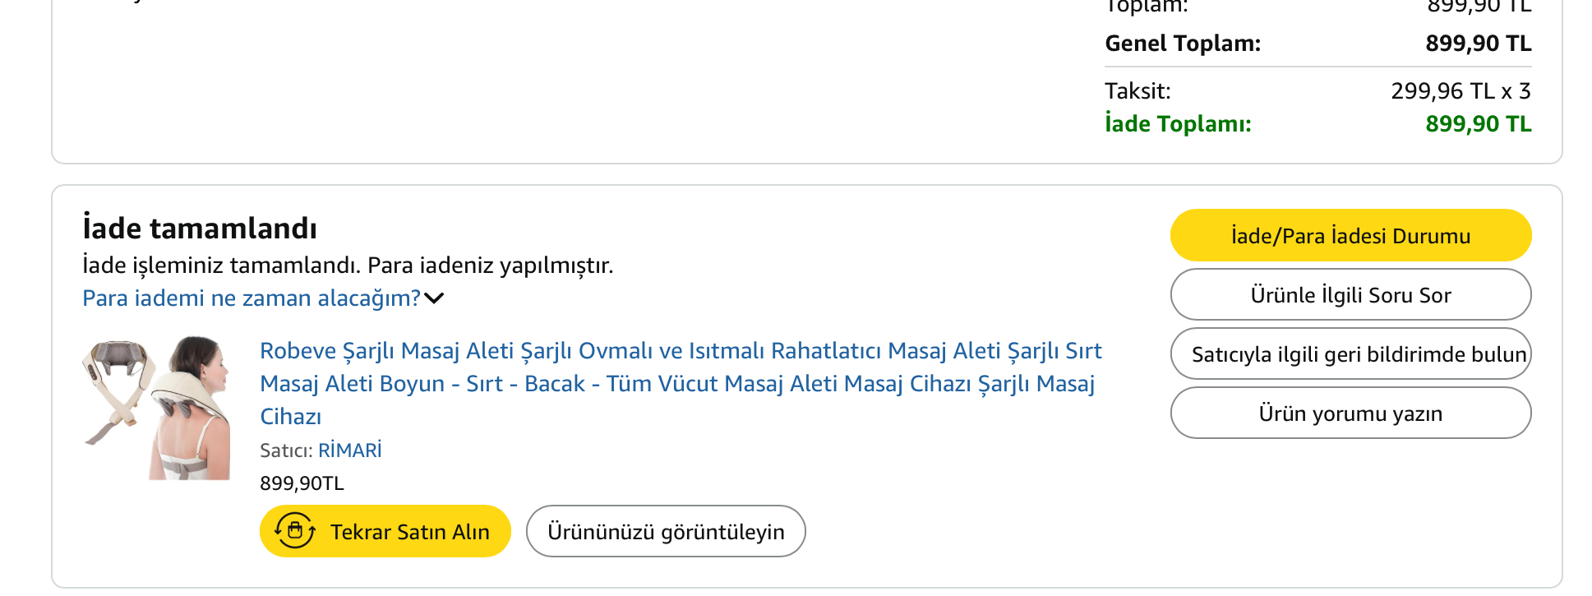Click Tekrar Satın Alın button

pos(385,531)
